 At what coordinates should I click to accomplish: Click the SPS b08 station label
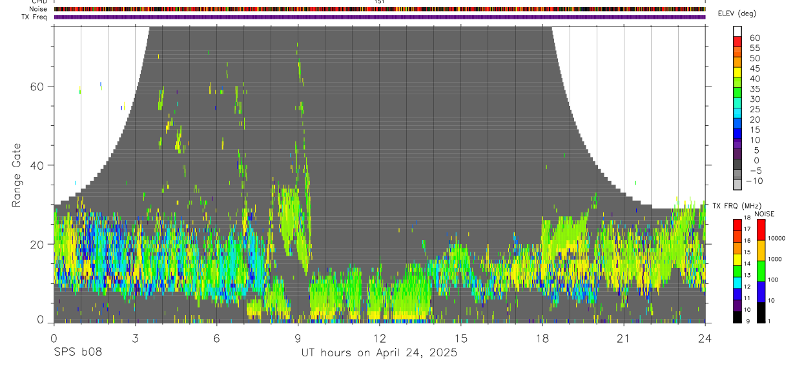tap(77, 352)
